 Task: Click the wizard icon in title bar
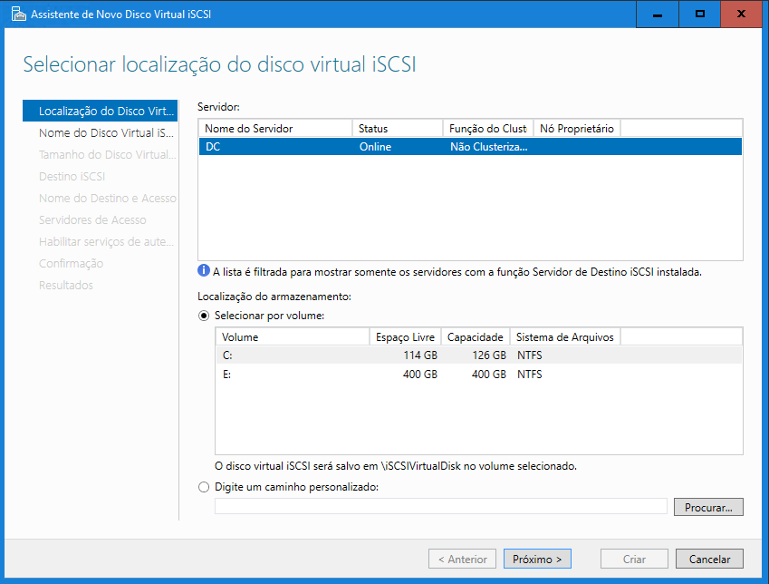16,15
